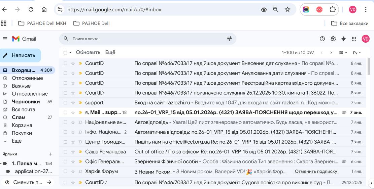
Task: Open select-all checkbox dropdown arrow
Action: pyautogui.click(x=70, y=53)
